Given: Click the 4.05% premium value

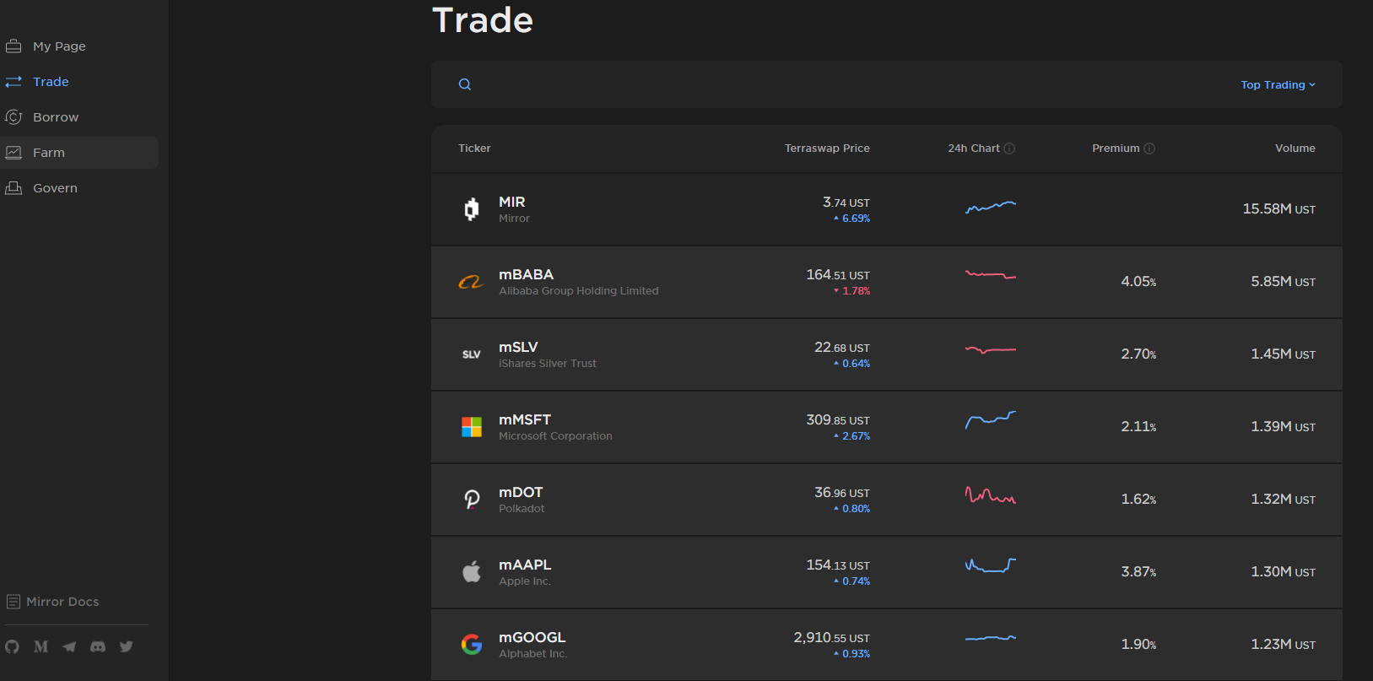Looking at the screenshot, I should pyautogui.click(x=1138, y=282).
